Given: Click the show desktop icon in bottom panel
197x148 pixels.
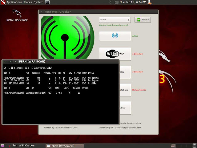Looking at the screenshot, I should click(x=2, y=146).
